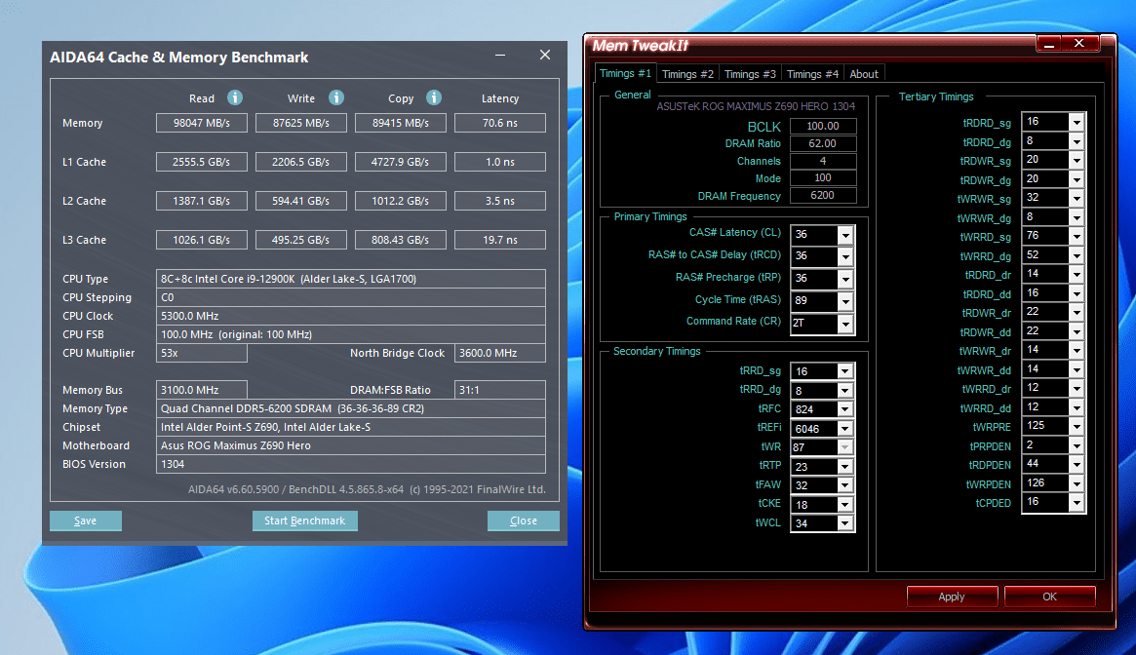
Task: Switch to the Timings #1 tab
Action: point(625,73)
